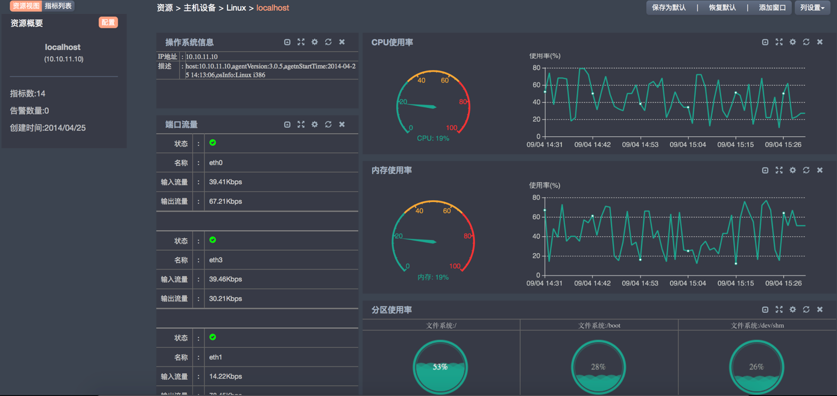Open settings gear of 操作系统信息 panel
The height and width of the screenshot is (396, 837).
click(x=315, y=42)
